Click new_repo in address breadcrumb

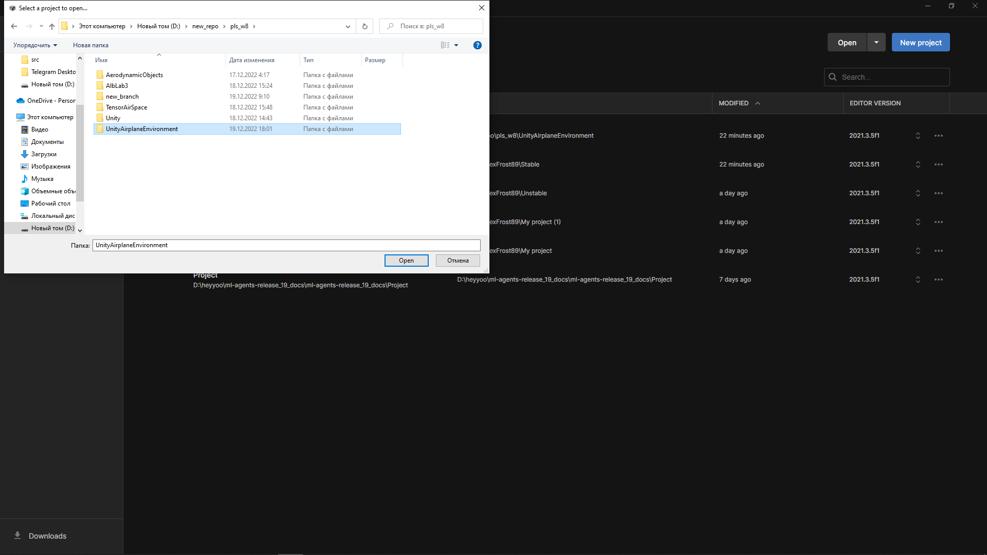pos(205,26)
